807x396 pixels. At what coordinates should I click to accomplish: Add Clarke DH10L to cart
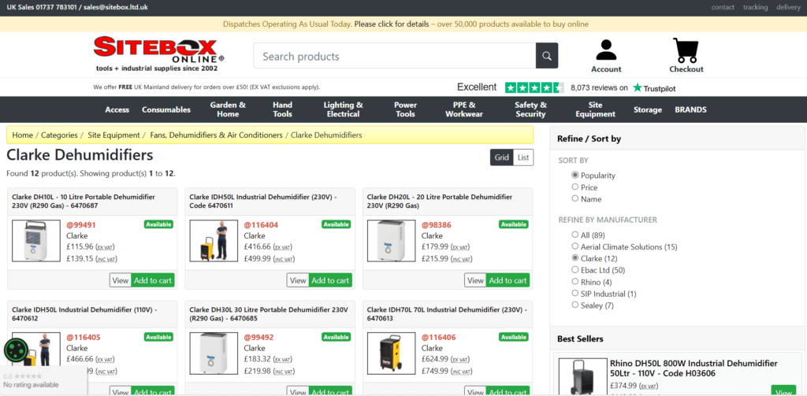pyautogui.click(x=153, y=280)
